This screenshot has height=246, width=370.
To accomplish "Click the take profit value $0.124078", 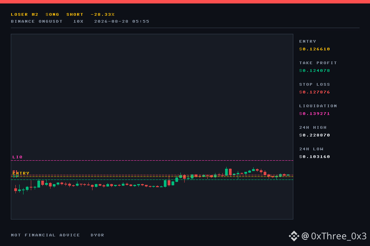I will tap(314, 71).
